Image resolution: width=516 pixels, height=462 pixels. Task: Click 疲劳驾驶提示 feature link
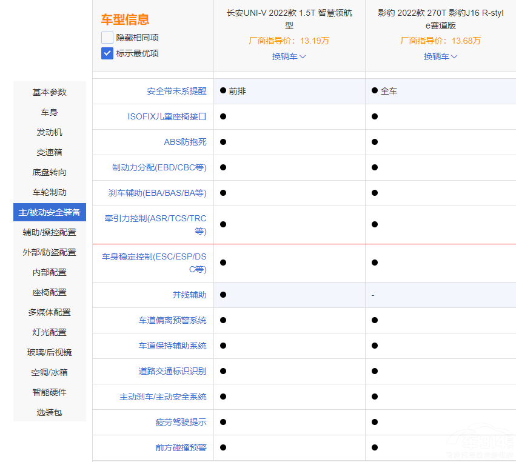coord(181,422)
